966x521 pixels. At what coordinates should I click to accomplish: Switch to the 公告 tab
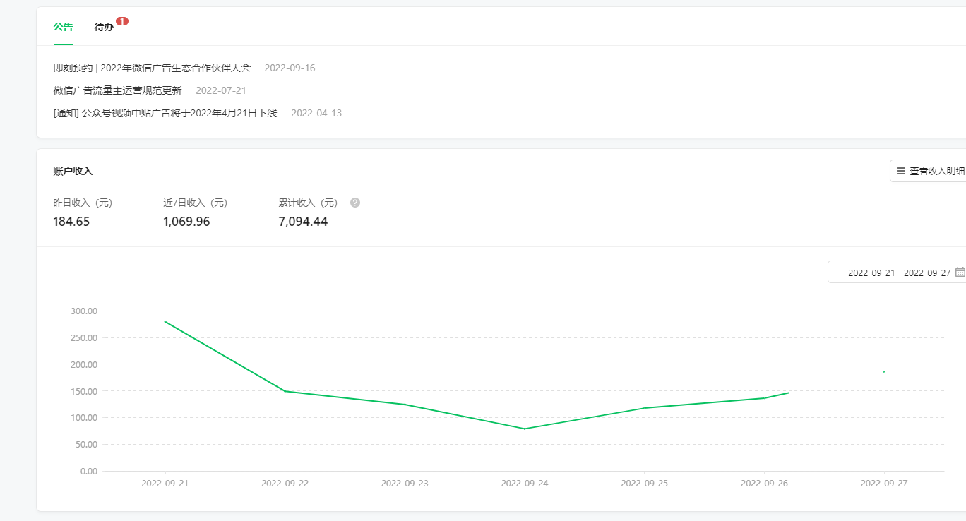click(x=63, y=28)
